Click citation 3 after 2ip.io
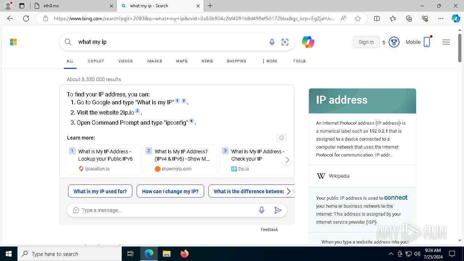 pos(137,111)
